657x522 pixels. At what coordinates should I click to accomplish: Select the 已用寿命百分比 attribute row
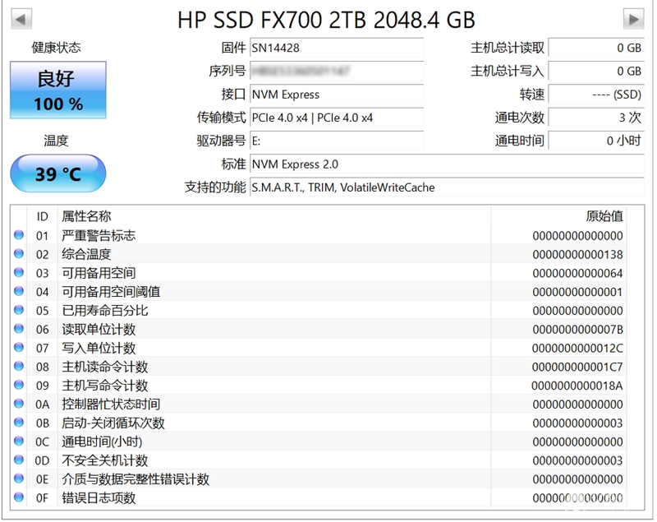[x=319, y=310]
